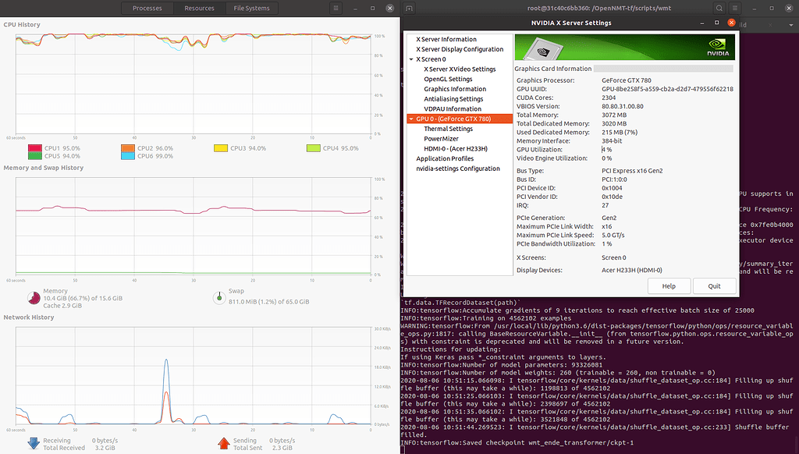Open the CPU5 color swatch
The image size is (799, 454).
35,156
